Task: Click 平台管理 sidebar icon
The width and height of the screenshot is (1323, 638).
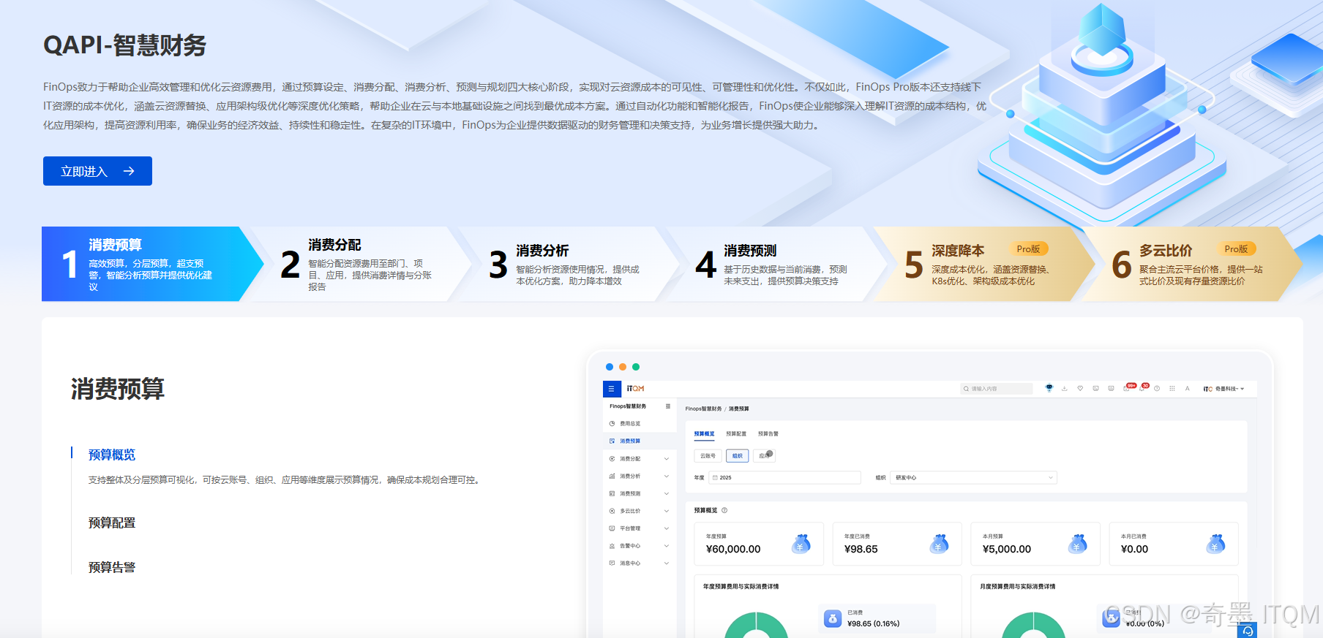Action: pos(612,528)
